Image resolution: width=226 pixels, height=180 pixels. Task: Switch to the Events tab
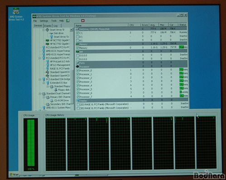(x=48, y=26)
